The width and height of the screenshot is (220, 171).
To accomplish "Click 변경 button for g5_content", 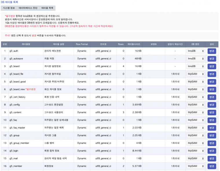I will [212, 112].
